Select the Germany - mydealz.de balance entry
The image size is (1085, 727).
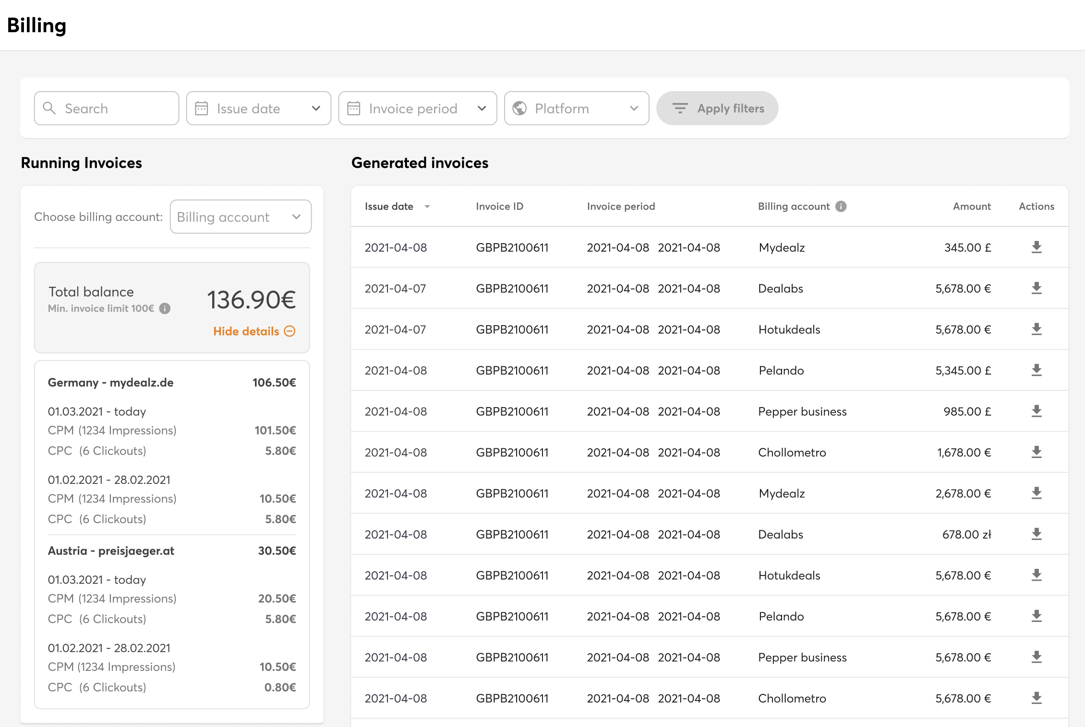click(x=111, y=383)
